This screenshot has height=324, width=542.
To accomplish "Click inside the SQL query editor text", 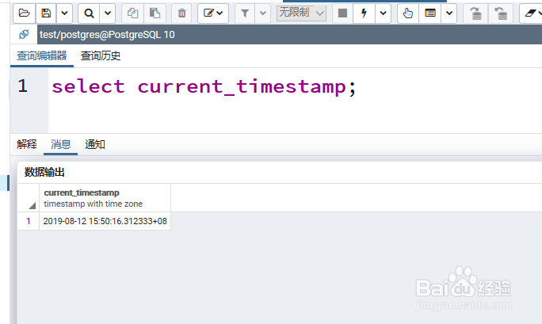I will pos(204,86).
